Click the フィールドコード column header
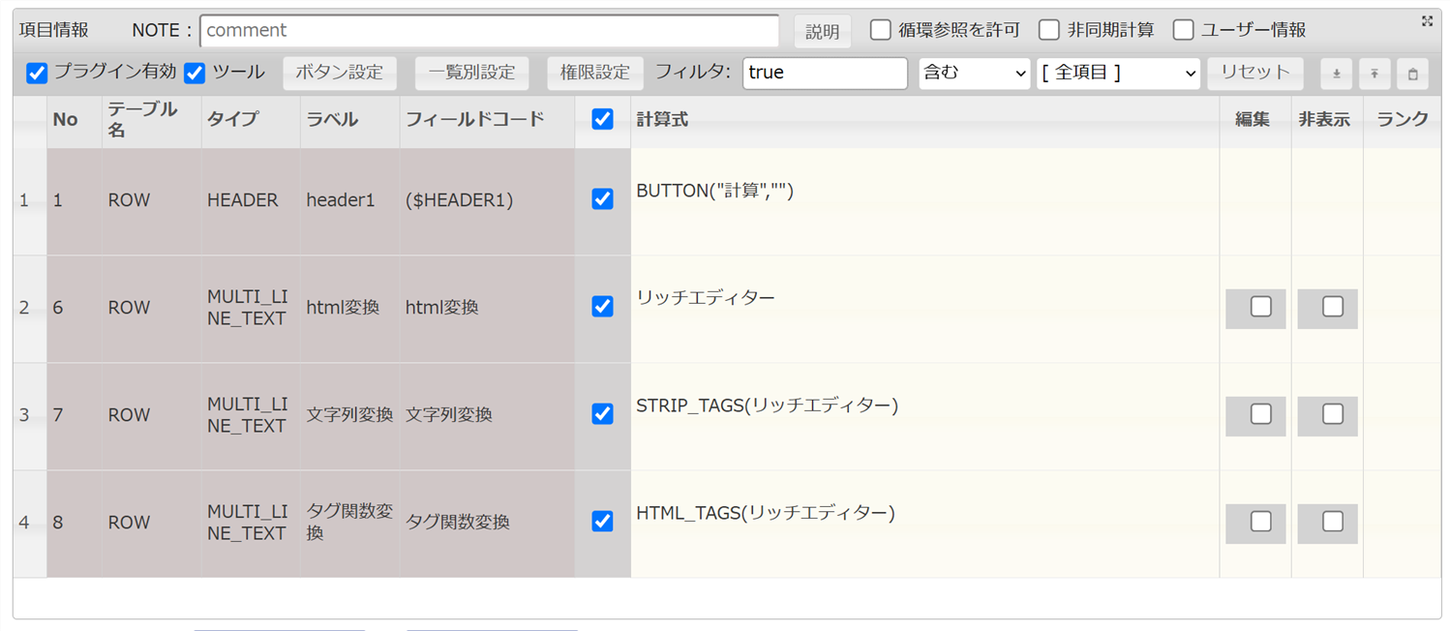This screenshot has width=1450, height=631. [488, 121]
